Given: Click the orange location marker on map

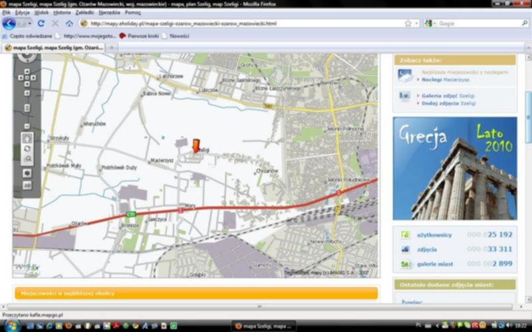Looking at the screenshot, I should pos(196,145).
